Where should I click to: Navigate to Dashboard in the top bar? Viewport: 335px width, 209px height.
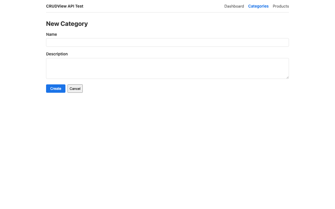click(234, 6)
